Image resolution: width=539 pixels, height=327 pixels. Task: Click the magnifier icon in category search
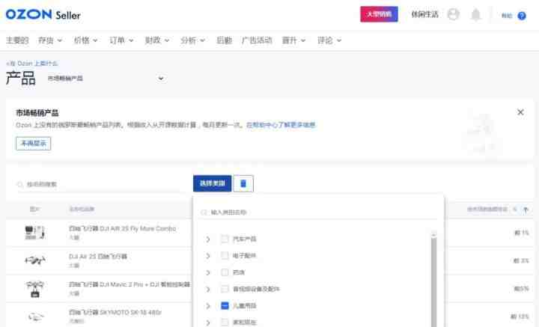coord(204,213)
